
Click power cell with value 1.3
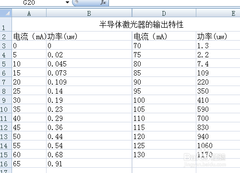click(x=218, y=45)
